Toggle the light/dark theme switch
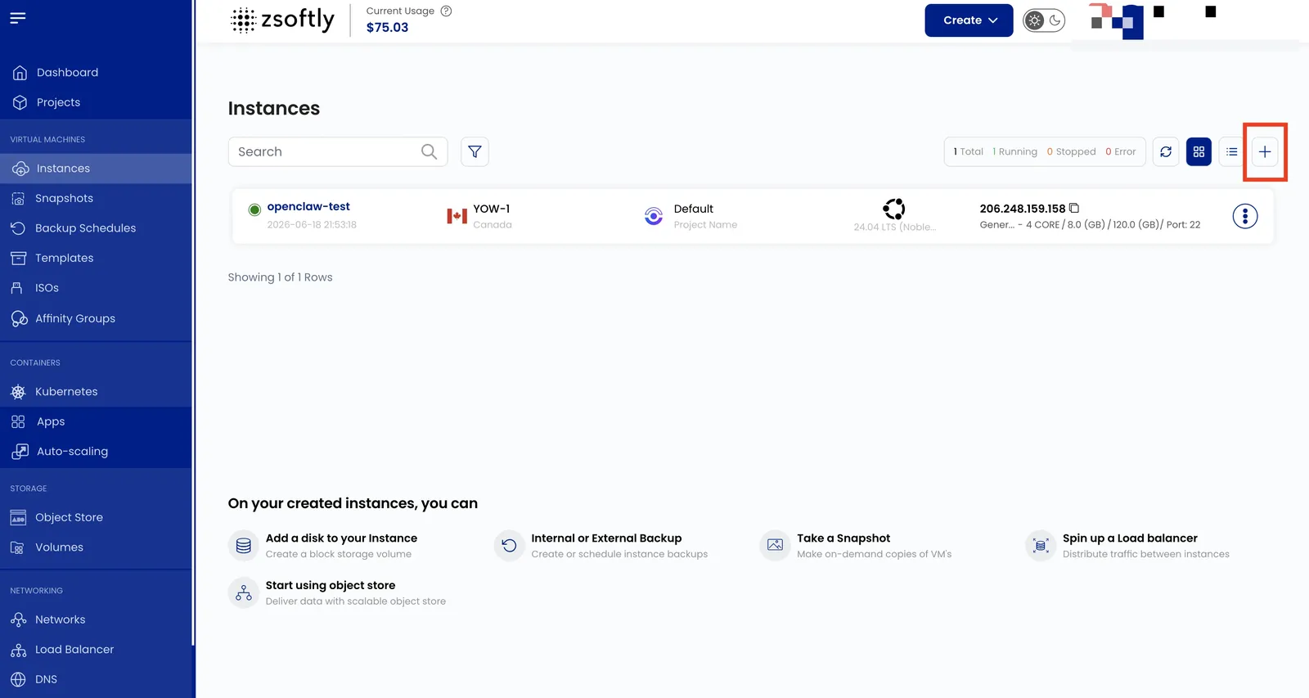The image size is (1309, 698). [1044, 20]
